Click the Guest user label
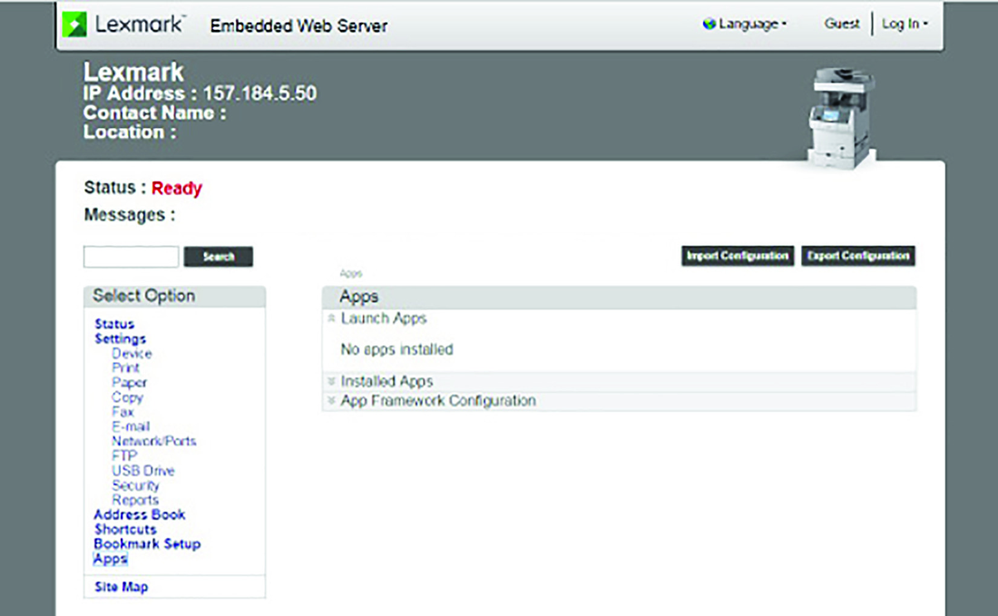This screenshot has height=616, width=998. tap(841, 24)
